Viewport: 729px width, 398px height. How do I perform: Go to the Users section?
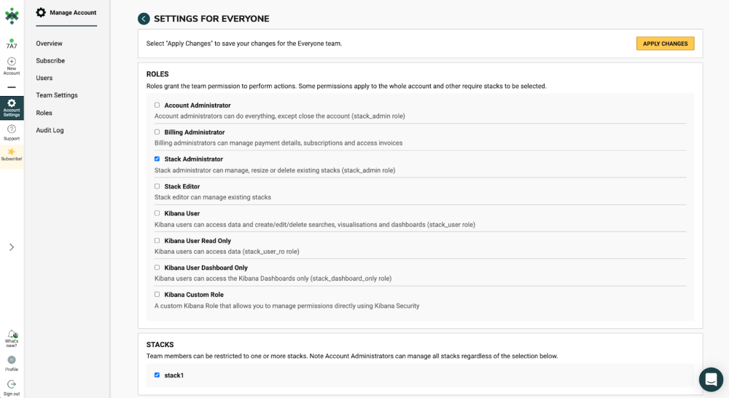44,78
